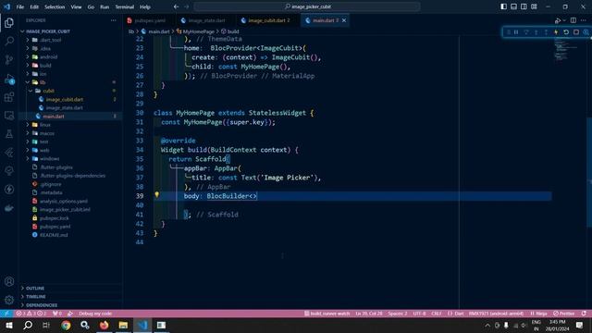Click the errors and warnings status indicator

tap(31, 314)
